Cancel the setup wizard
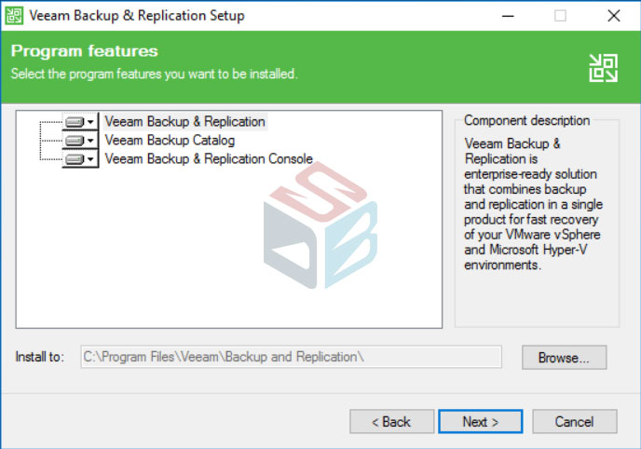641x449 pixels. click(x=574, y=421)
